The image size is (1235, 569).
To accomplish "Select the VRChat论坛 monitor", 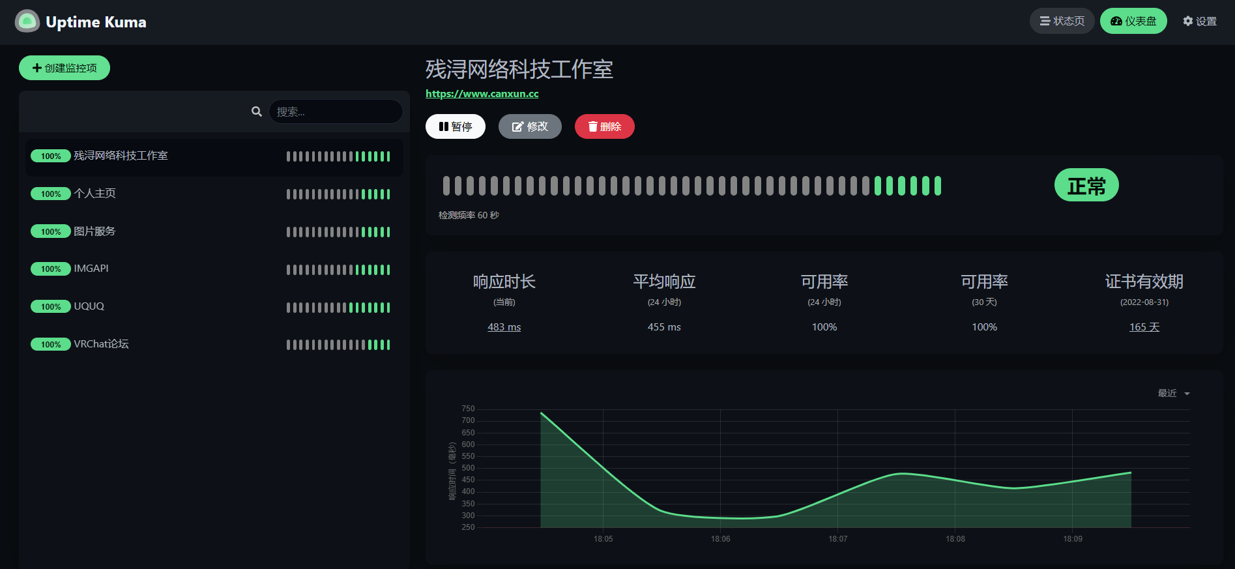I will tap(214, 344).
